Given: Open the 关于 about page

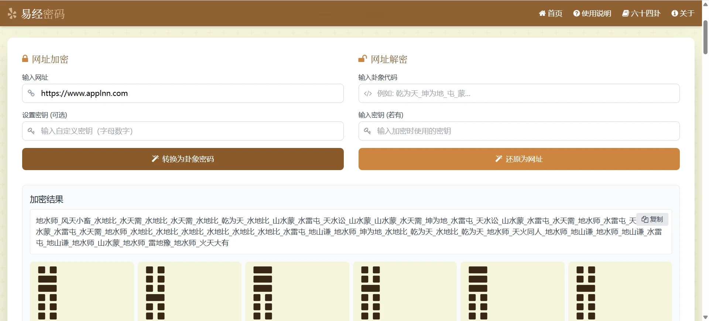Looking at the screenshot, I should (x=683, y=13).
